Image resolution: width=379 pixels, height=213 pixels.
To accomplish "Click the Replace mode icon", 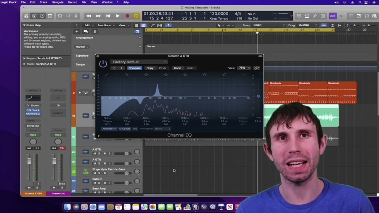I will click(299, 16).
